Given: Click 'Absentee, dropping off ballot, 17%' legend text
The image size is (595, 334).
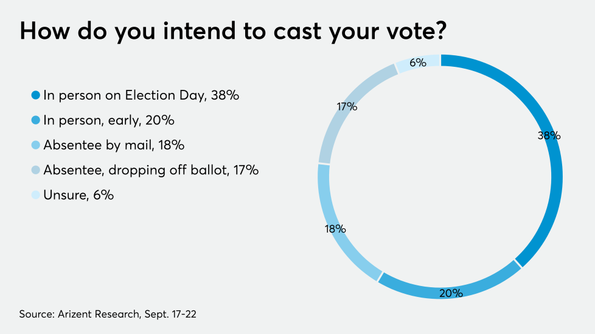Looking at the screenshot, I should tap(151, 170).
